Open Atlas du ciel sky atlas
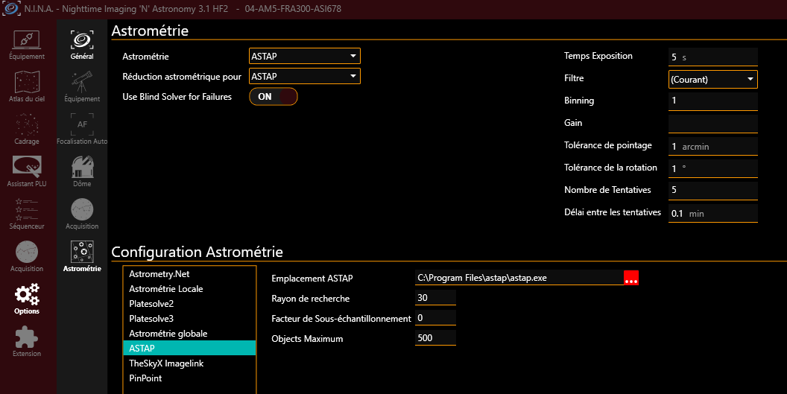Viewport: 787px width, 394px height. pyautogui.click(x=27, y=87)
